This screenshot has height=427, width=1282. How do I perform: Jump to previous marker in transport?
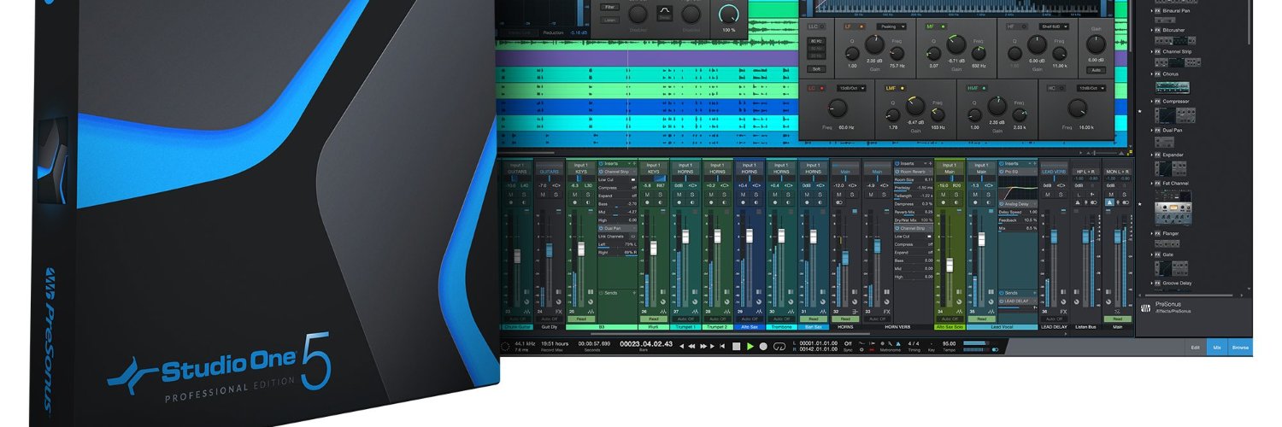pos(682,346)
